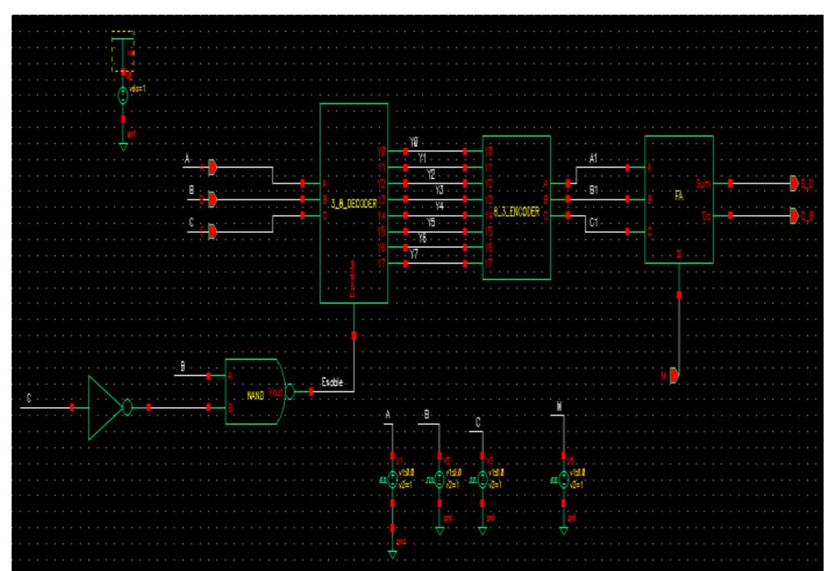The width and height of the screenshot is (829, 571).
Task: Select the FA full adder block
Action: (678, 199)
